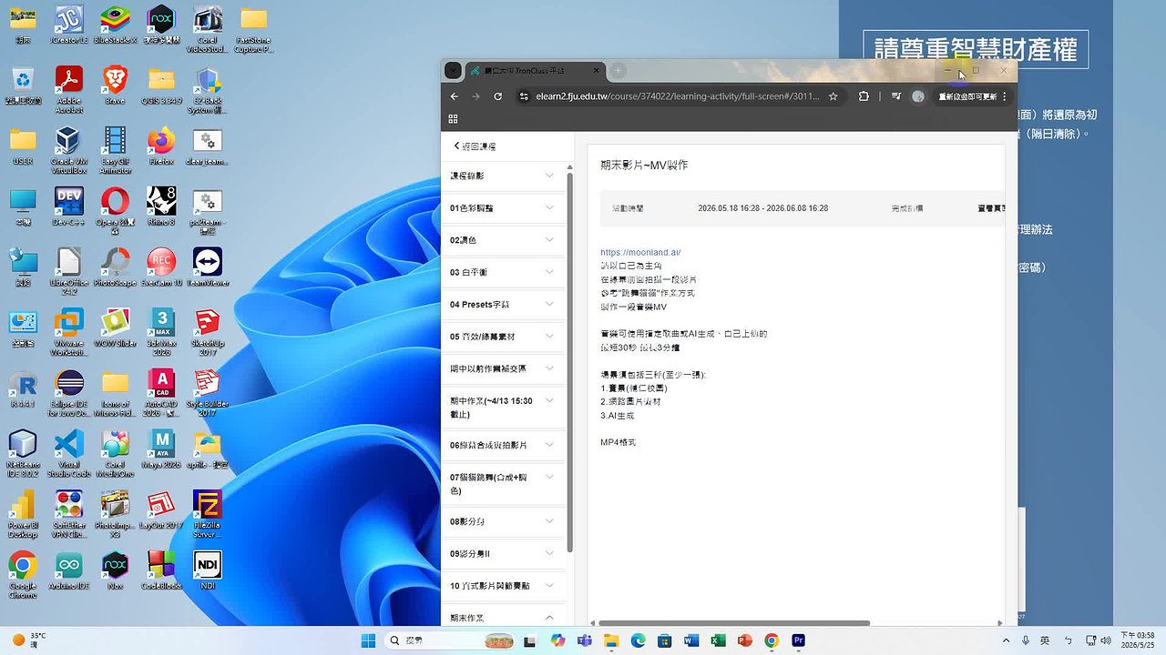
Task: Select SketchUp 2017 desktop icon
Action: pos(208,332)
